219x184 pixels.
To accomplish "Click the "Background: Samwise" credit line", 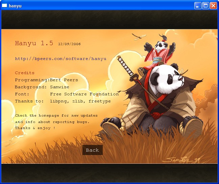I will [x=42, y=87].
